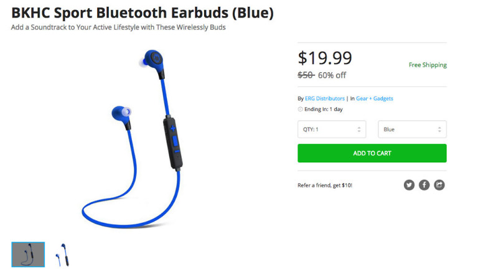Select the second earbuds close-up thumbnail
Screen dimensions: 478x272
62,255
